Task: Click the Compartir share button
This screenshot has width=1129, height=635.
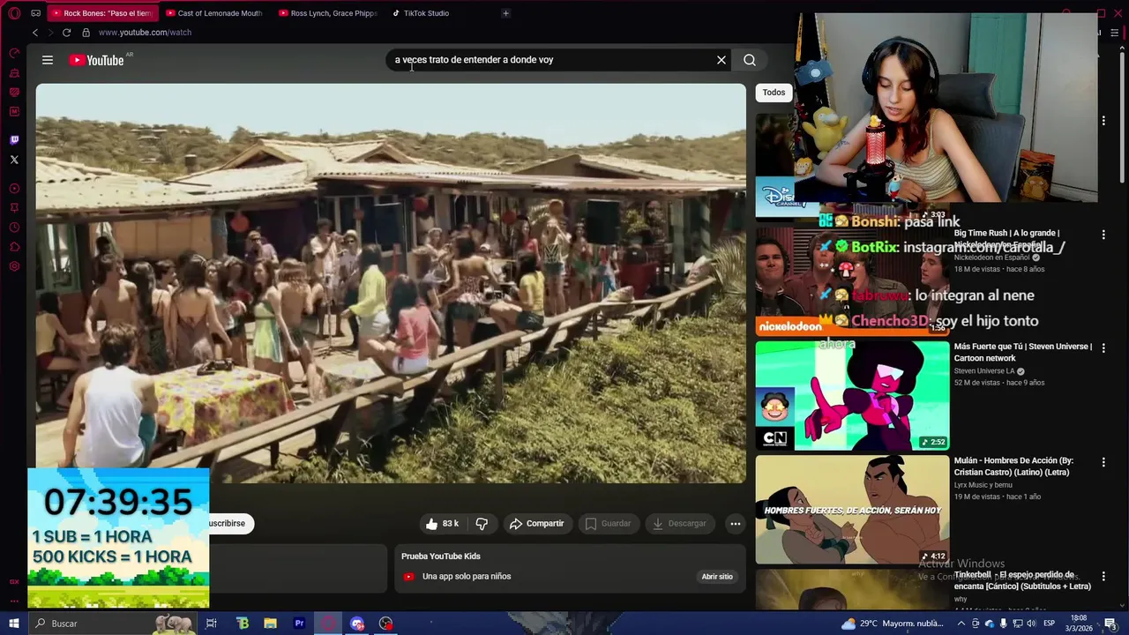Action: [x=536, y=524]
